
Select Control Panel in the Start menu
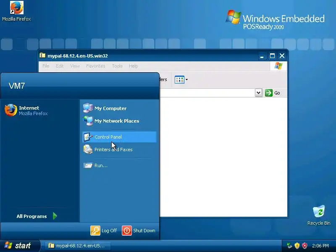(x=119, y=137)
